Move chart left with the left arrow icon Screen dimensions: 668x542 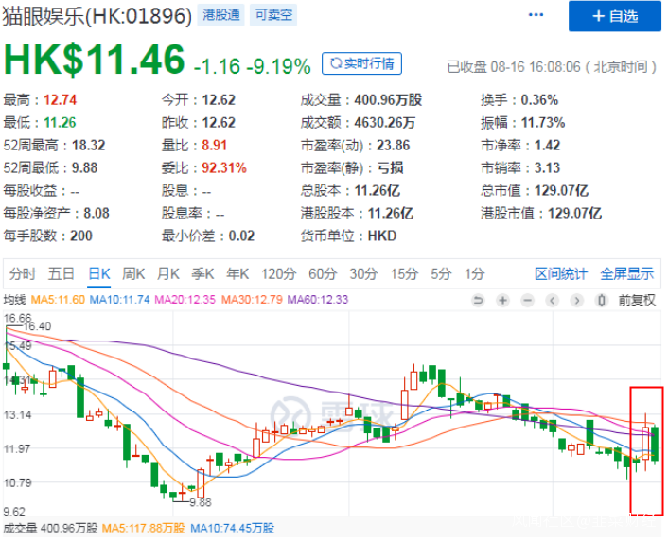[553, 301]
